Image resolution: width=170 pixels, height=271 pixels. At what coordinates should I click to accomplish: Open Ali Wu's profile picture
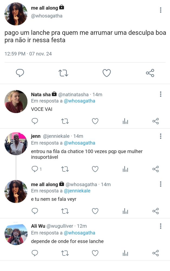pyautogui.click(x=16, y=234)
